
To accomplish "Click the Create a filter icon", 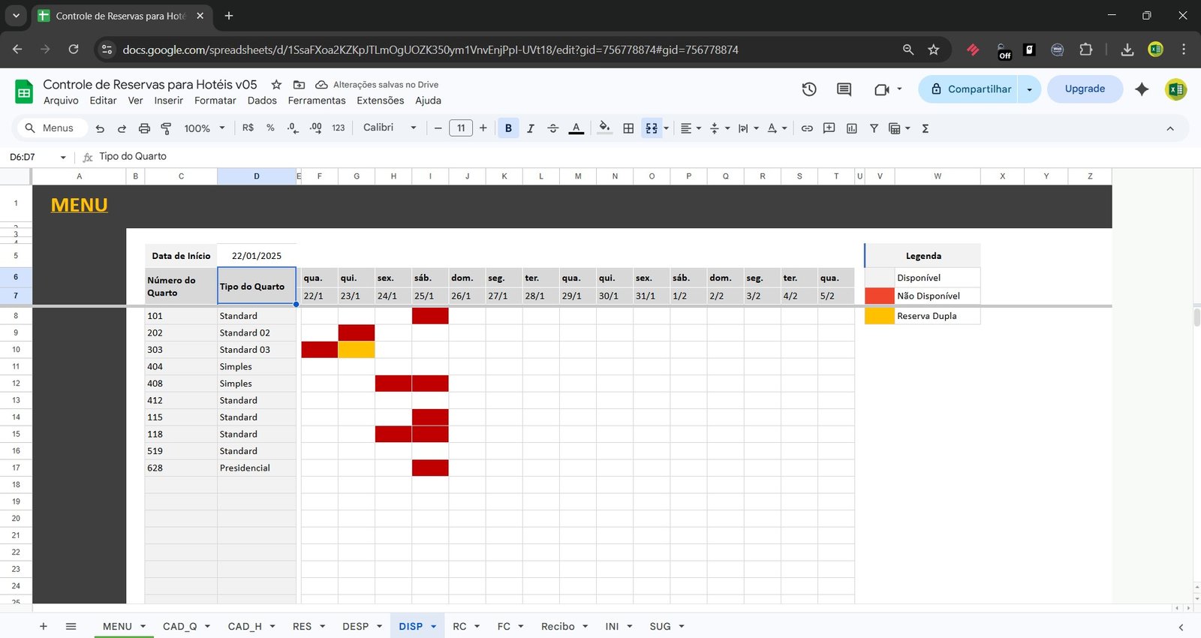I will tap(874, 128).
